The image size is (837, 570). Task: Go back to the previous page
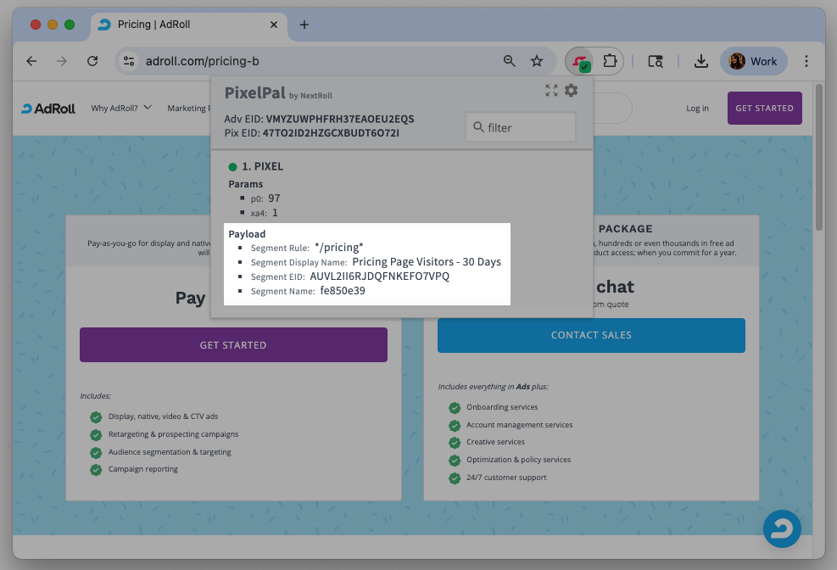[31, 61]
